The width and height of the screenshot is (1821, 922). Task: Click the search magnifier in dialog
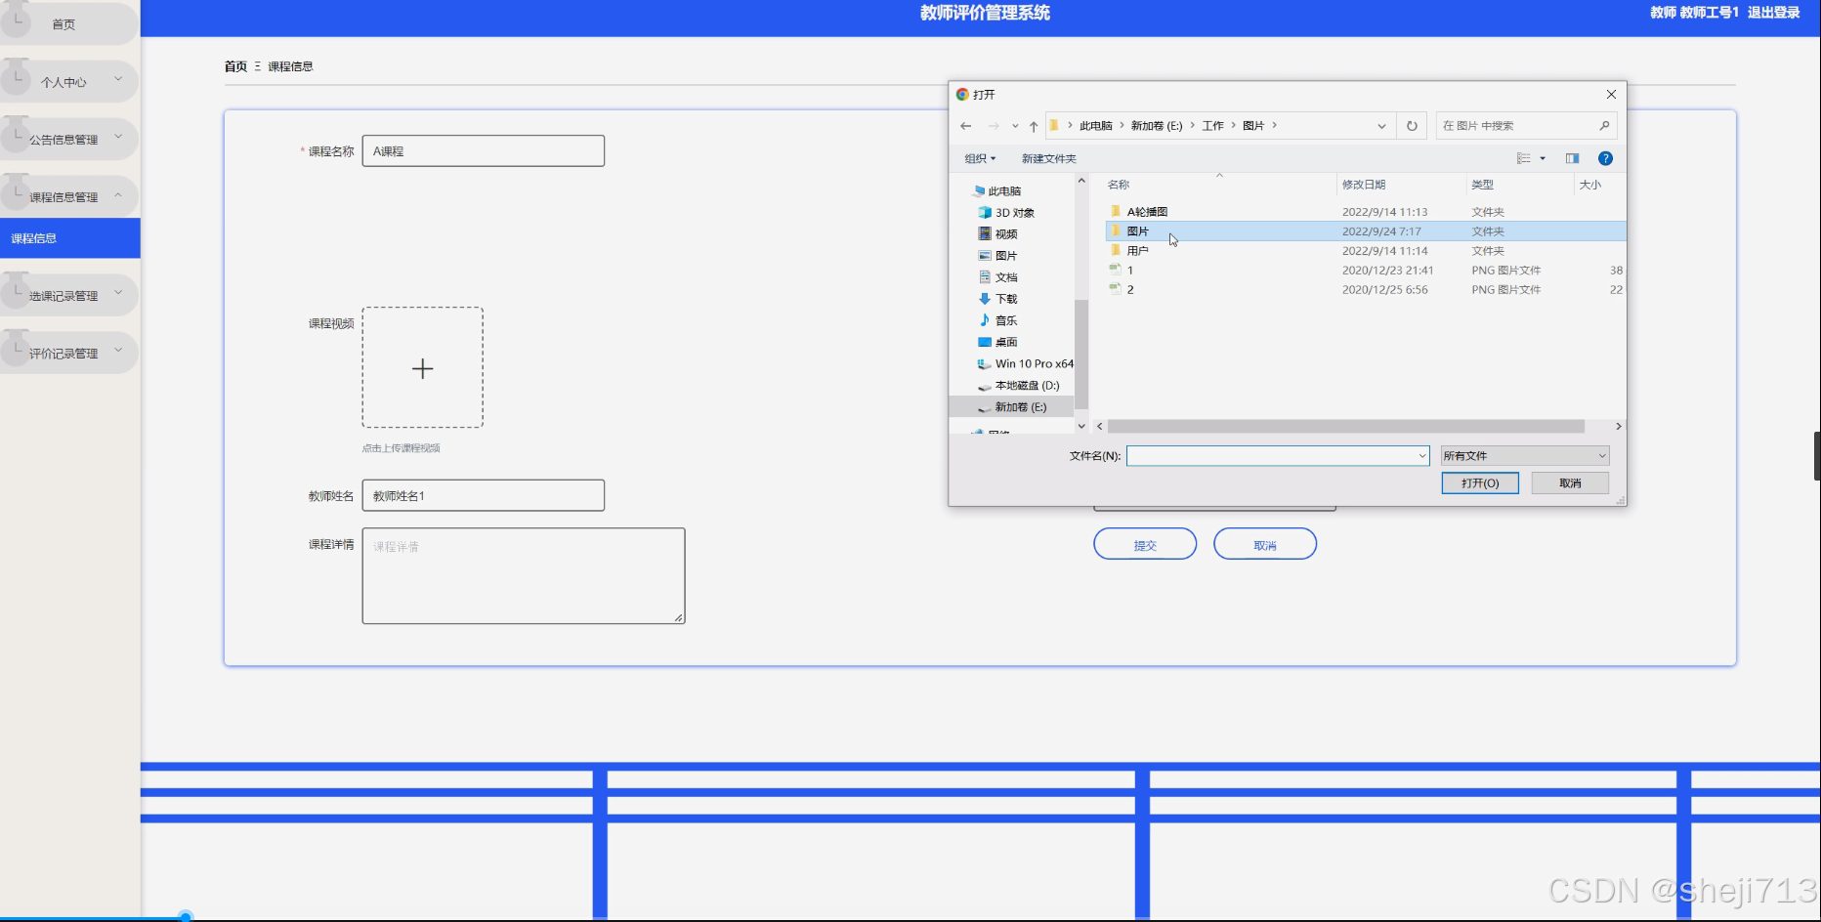(x=1604, y=126)
